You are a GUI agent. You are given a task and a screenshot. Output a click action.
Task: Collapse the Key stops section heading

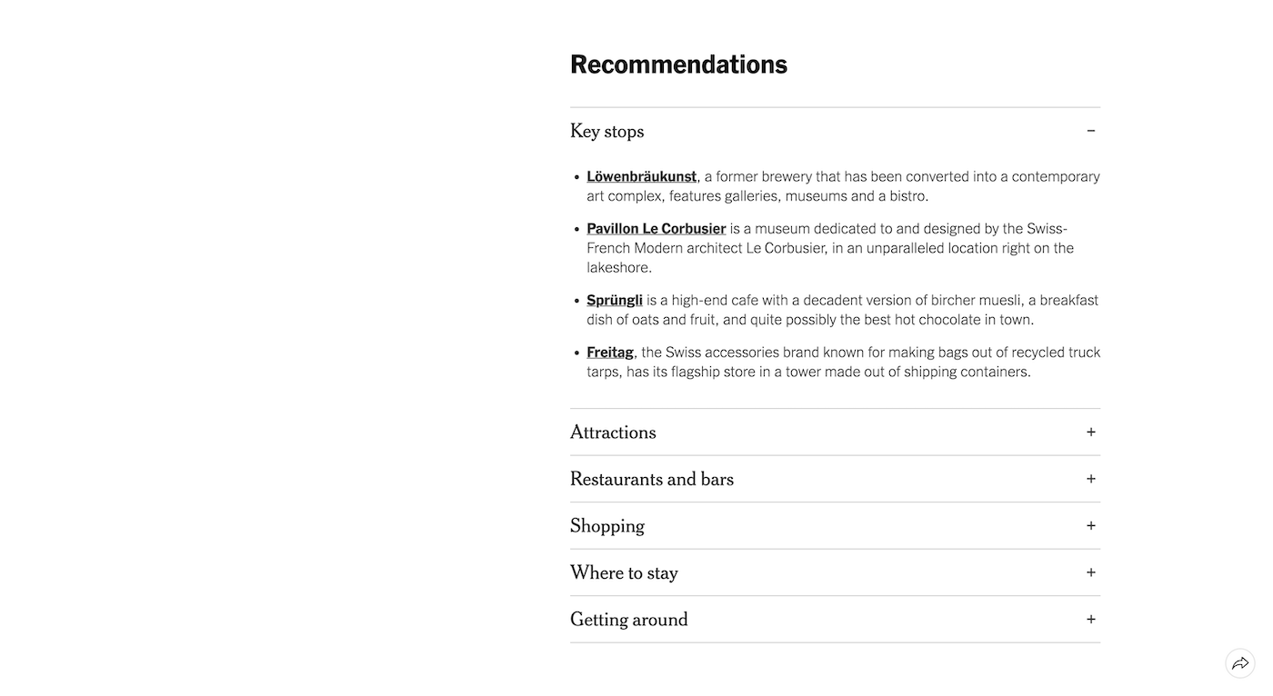pyautogui.click(x=835, y=131)
